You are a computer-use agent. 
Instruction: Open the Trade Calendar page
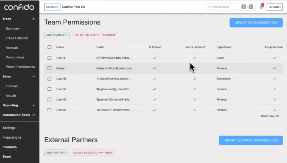17,38
